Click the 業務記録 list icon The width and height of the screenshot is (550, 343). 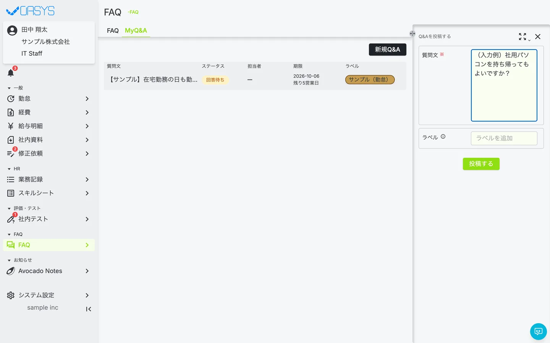[x=11, y=180]
